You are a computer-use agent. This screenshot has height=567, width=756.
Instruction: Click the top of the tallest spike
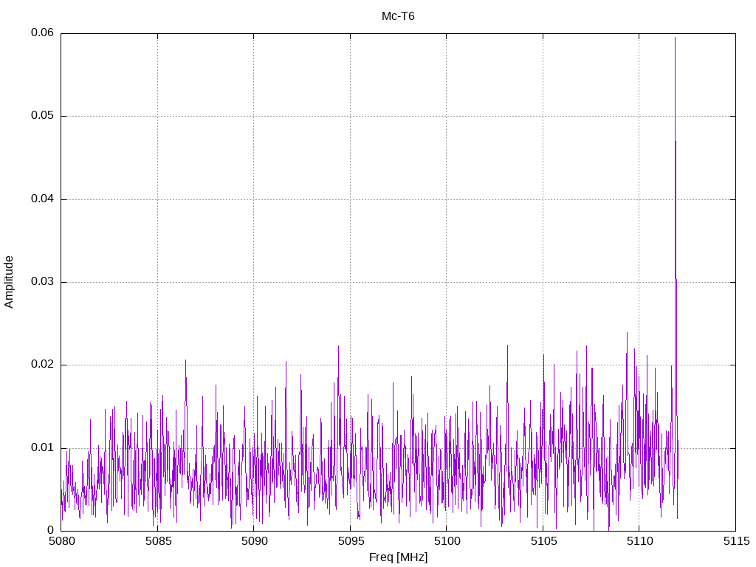click(x=675, y=38)
